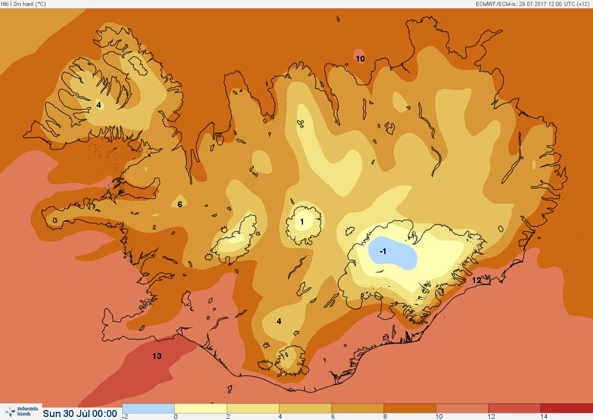Click the station dot beside the 12 label

click(489, 277)
